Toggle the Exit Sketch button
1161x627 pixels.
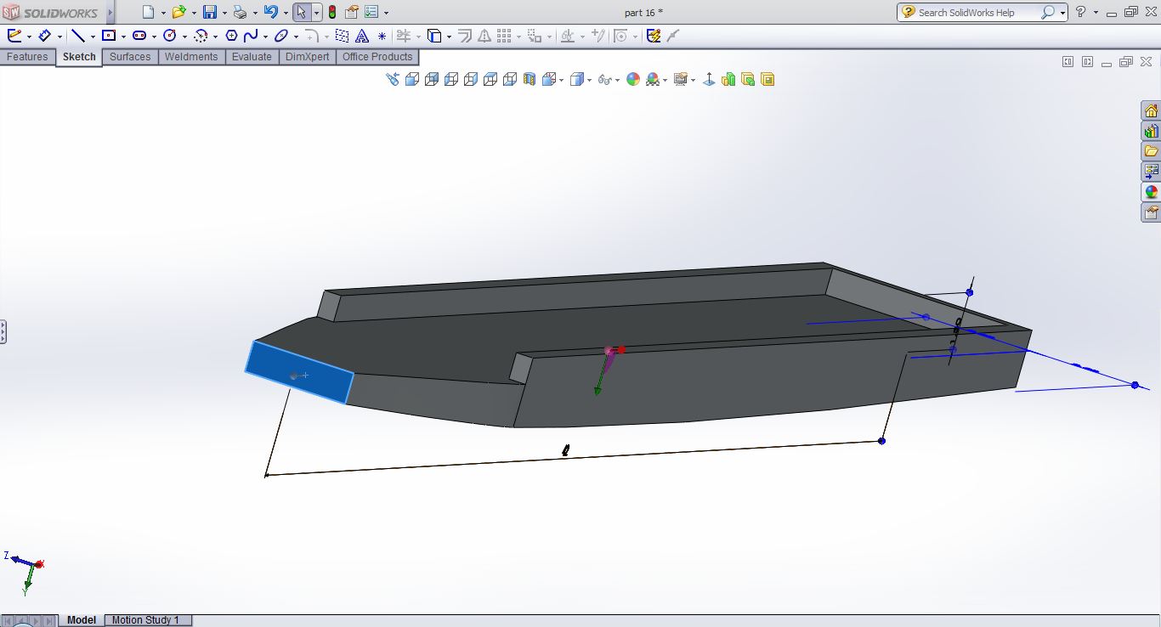[14, 36]
